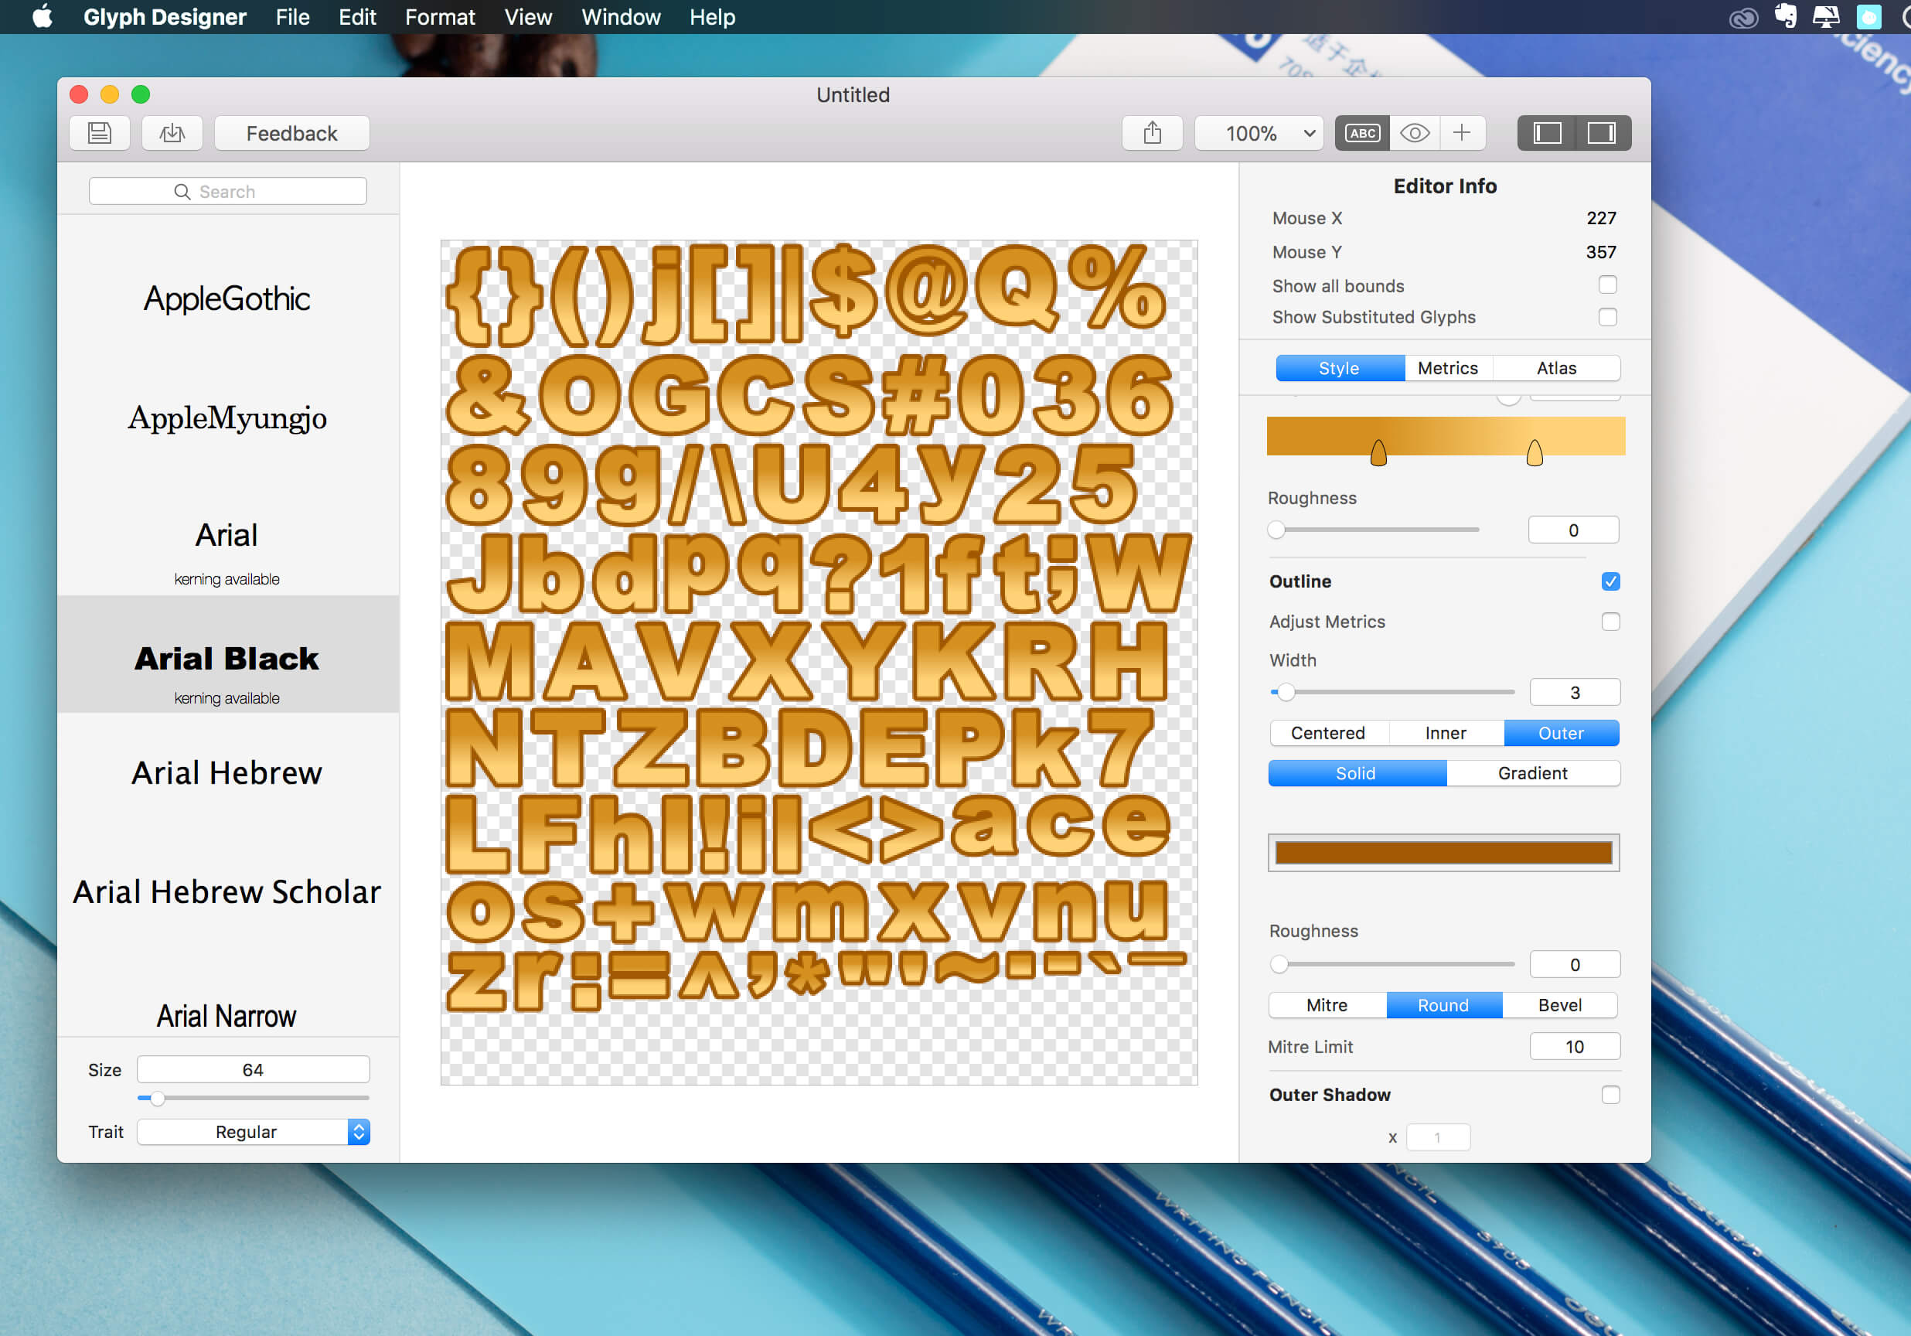Switch to the Metrics tab
This screenshot has width=1911, height=1336.
(1447, 368)
